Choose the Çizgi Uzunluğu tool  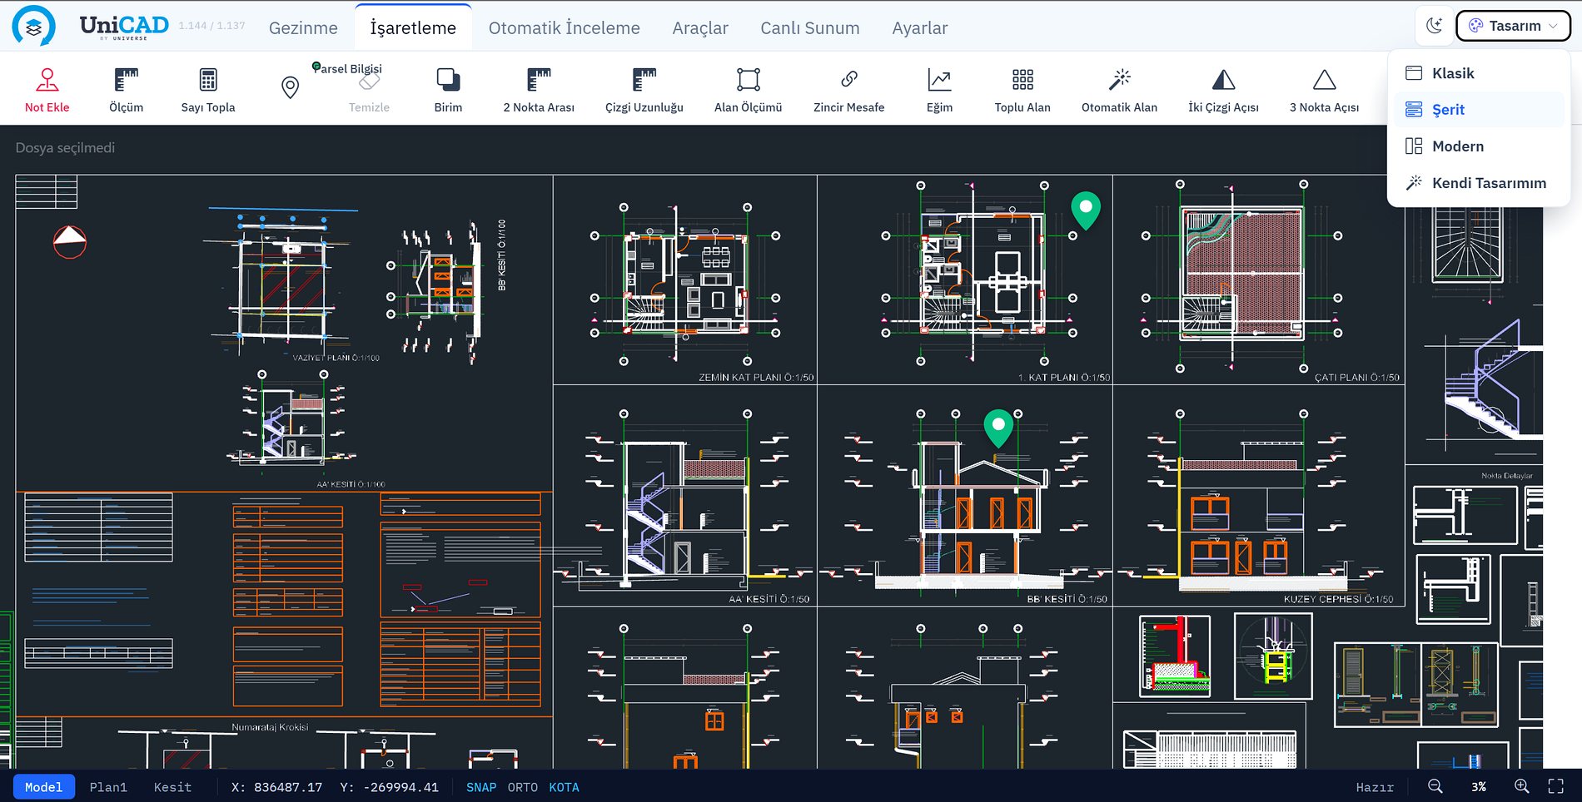644,90
